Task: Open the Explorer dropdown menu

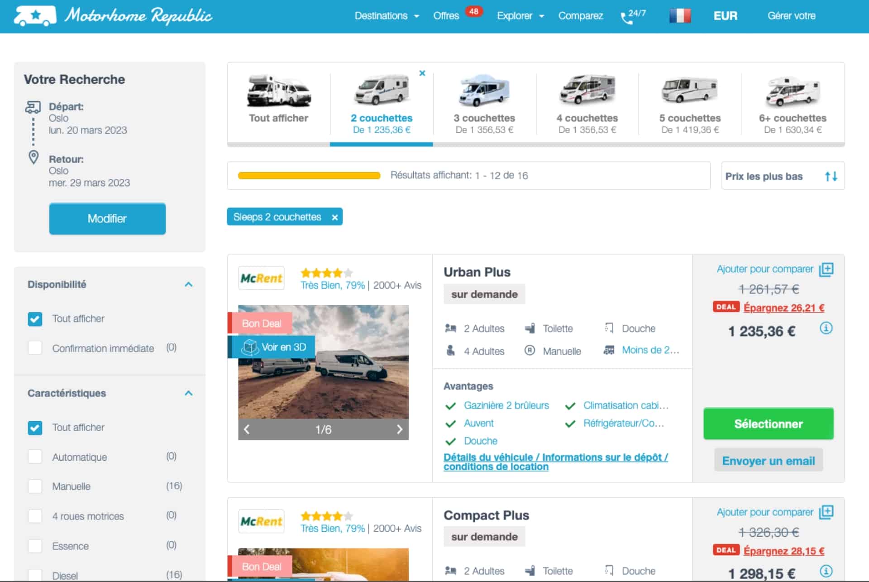Action: pos(520,16)
